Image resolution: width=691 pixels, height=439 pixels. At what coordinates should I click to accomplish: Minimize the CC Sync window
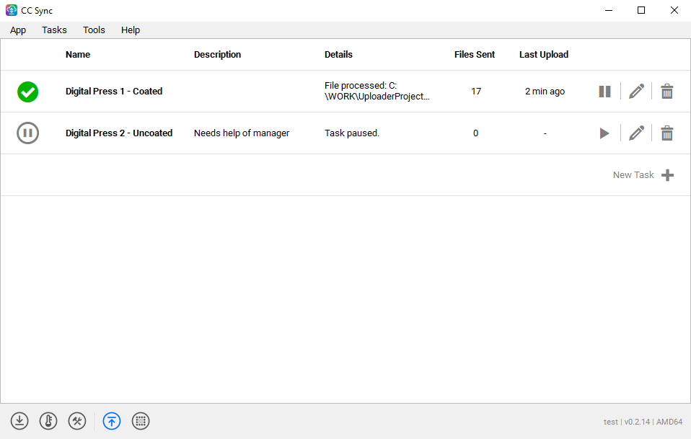pos(609,10)
